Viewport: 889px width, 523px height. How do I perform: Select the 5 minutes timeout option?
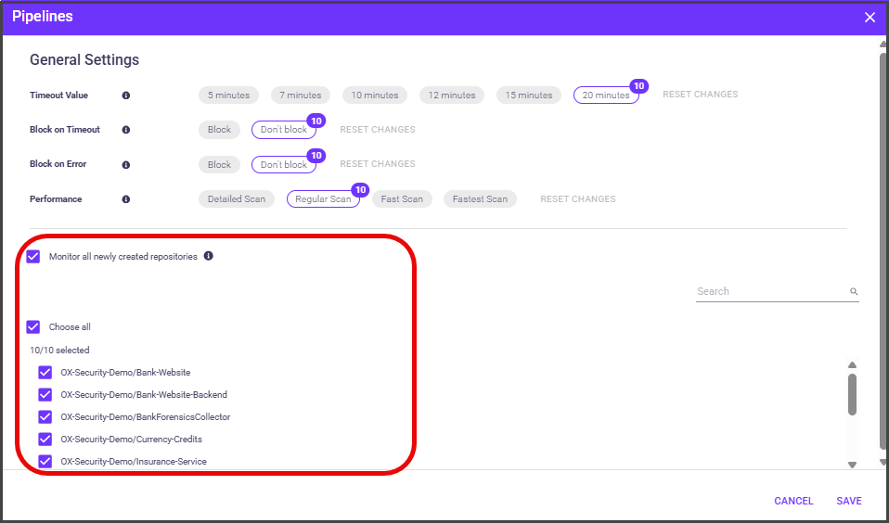228,96
